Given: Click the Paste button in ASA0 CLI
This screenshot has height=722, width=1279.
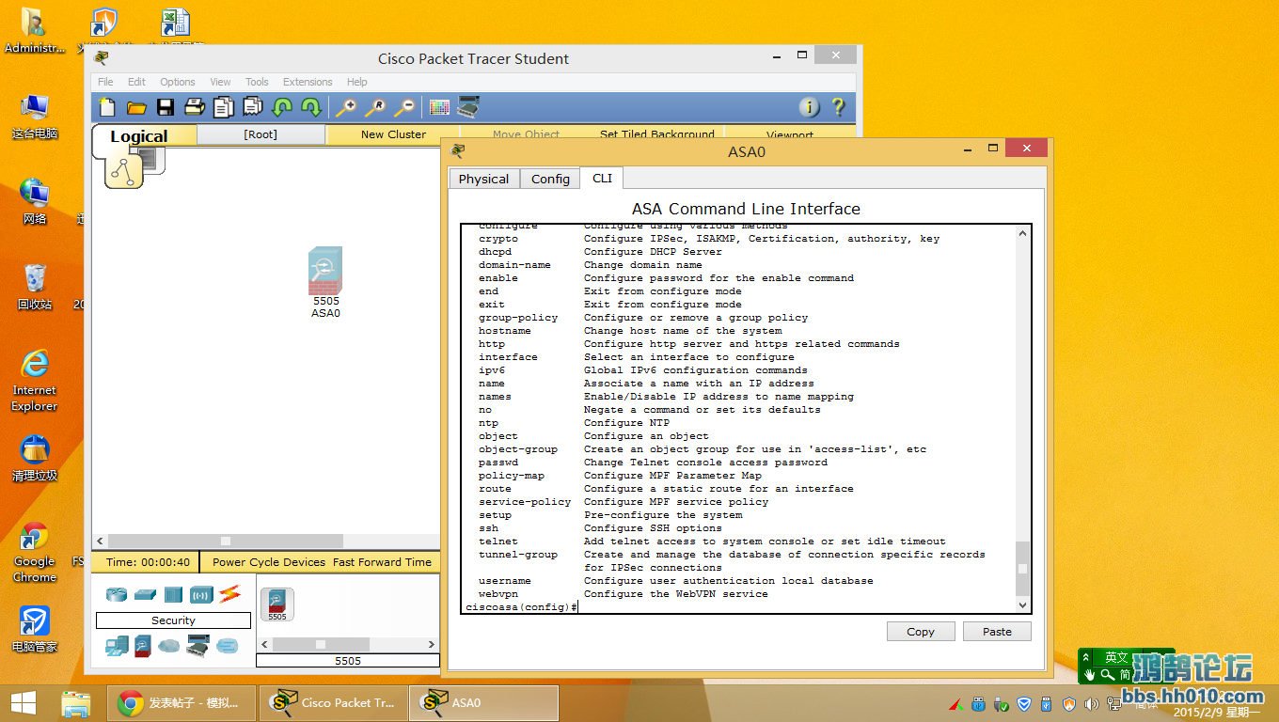Looking at the screenshot, I should pyautogui.click(x=997, y=632).
